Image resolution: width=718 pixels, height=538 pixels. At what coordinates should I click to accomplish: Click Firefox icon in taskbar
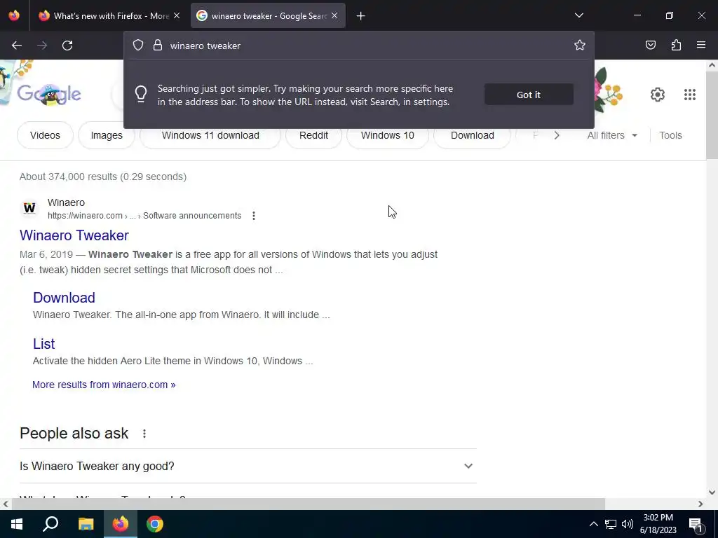click(121, 524)
